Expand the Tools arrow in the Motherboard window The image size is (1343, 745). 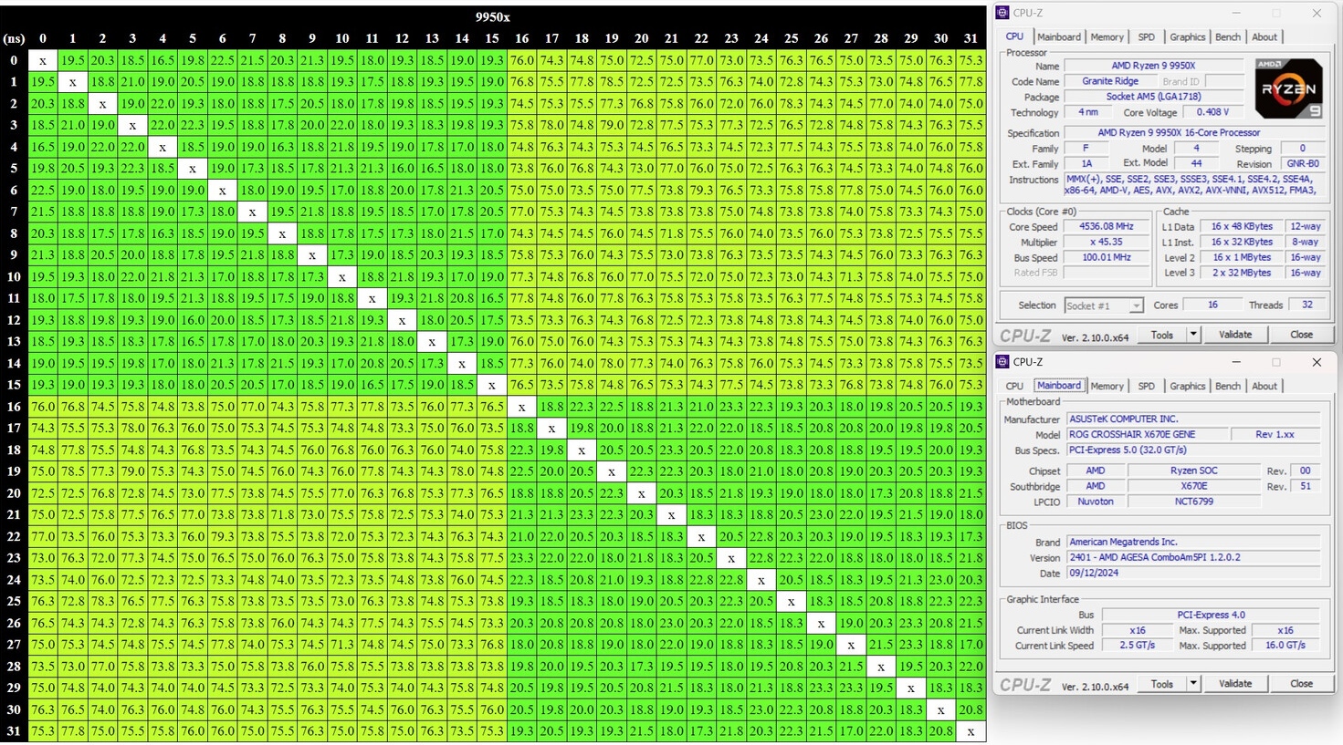pyautogui.click(x=1192, y=684)
